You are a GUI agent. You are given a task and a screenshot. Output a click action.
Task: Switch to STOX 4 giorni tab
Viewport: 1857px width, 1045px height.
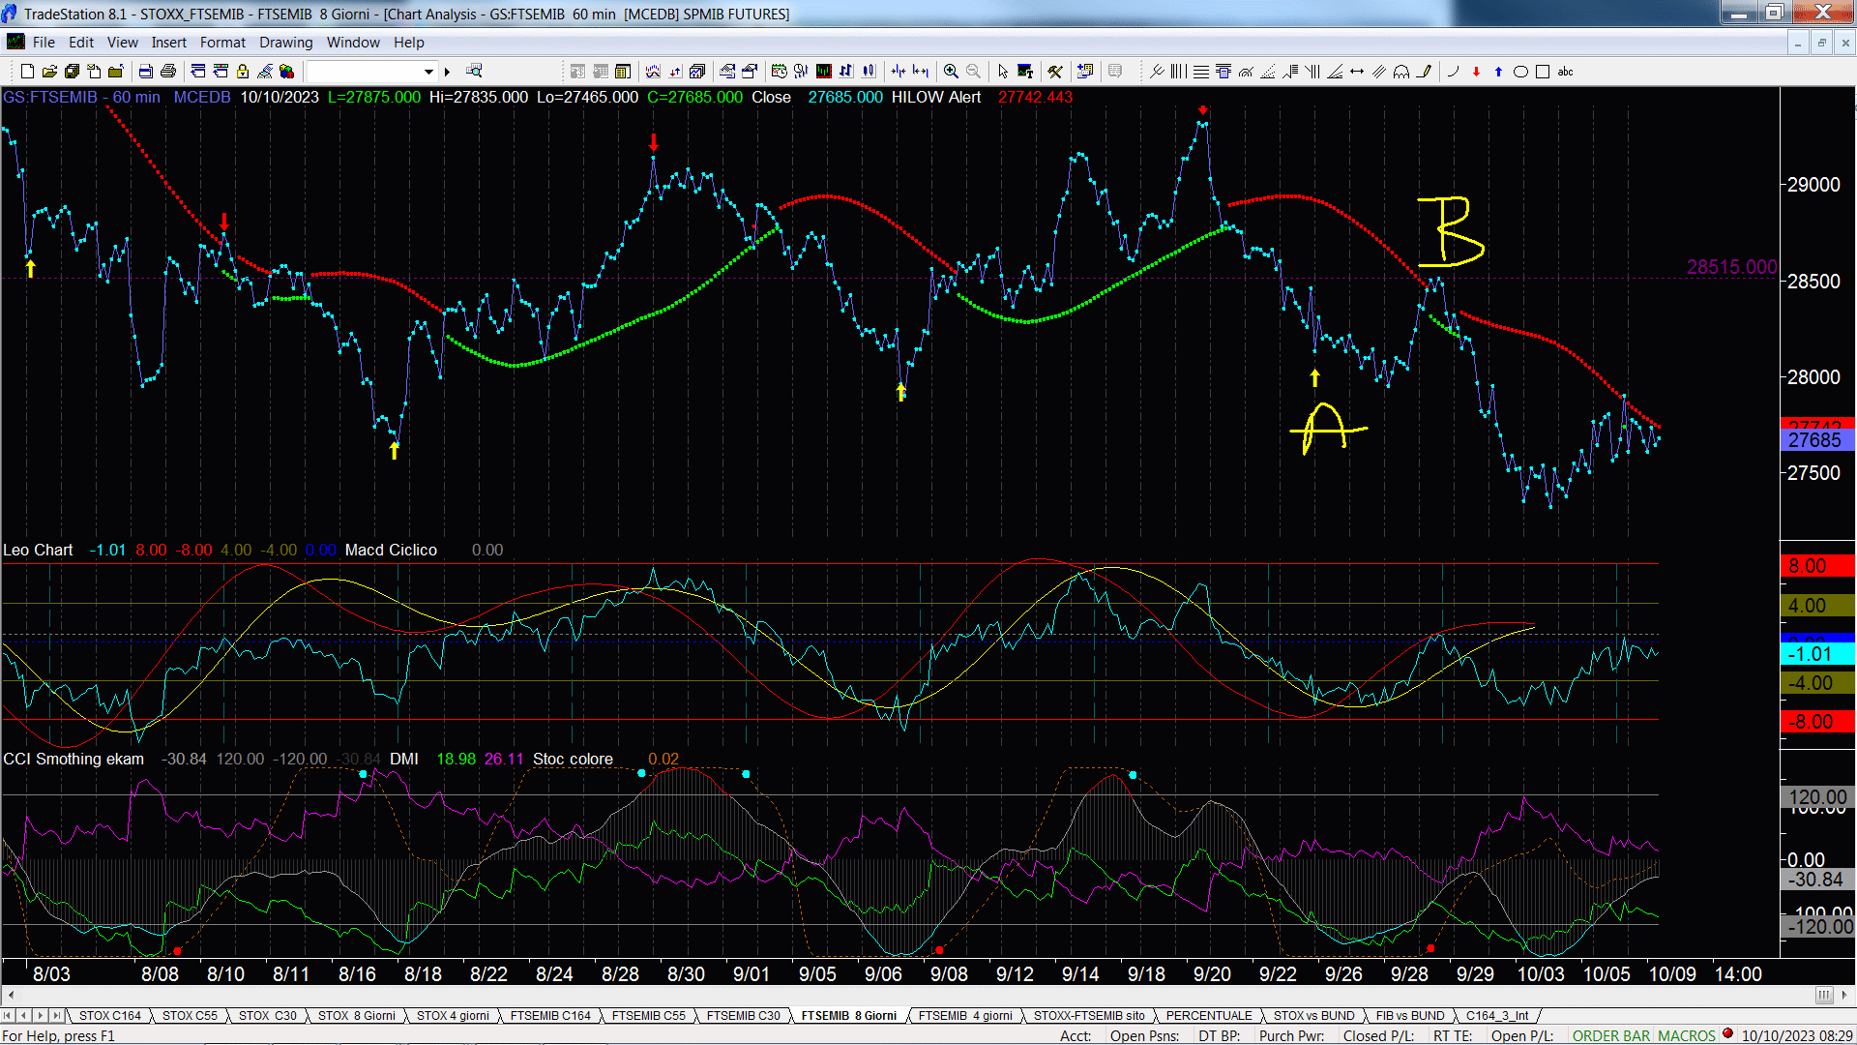[x=453, y=1016]
